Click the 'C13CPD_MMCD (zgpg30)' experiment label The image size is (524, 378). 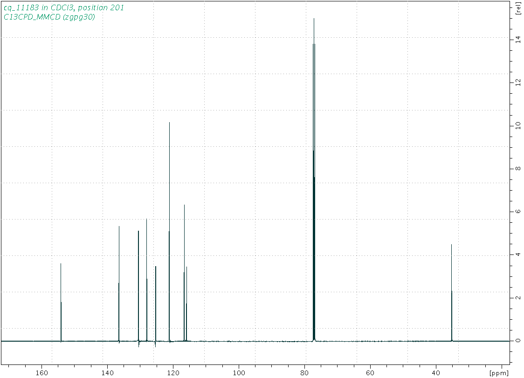point(49,17)
